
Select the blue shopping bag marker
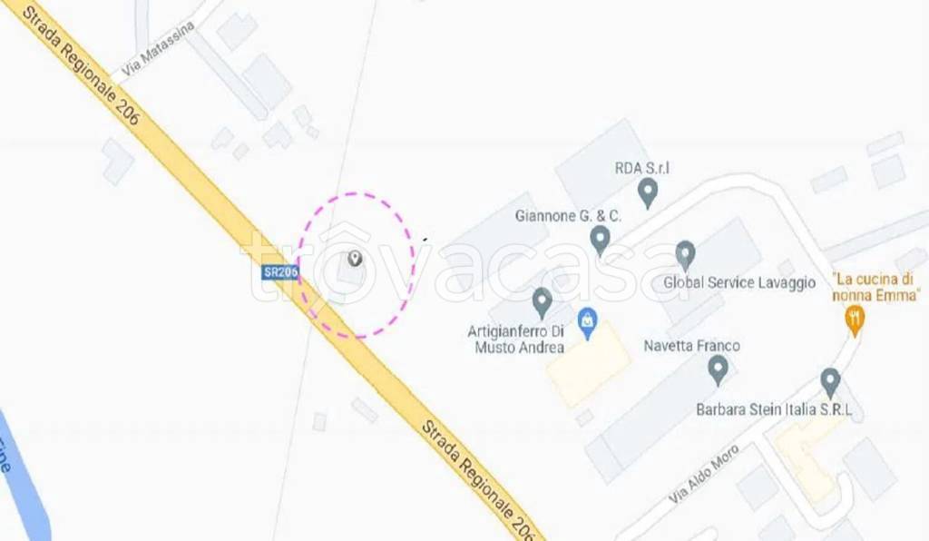587,323
